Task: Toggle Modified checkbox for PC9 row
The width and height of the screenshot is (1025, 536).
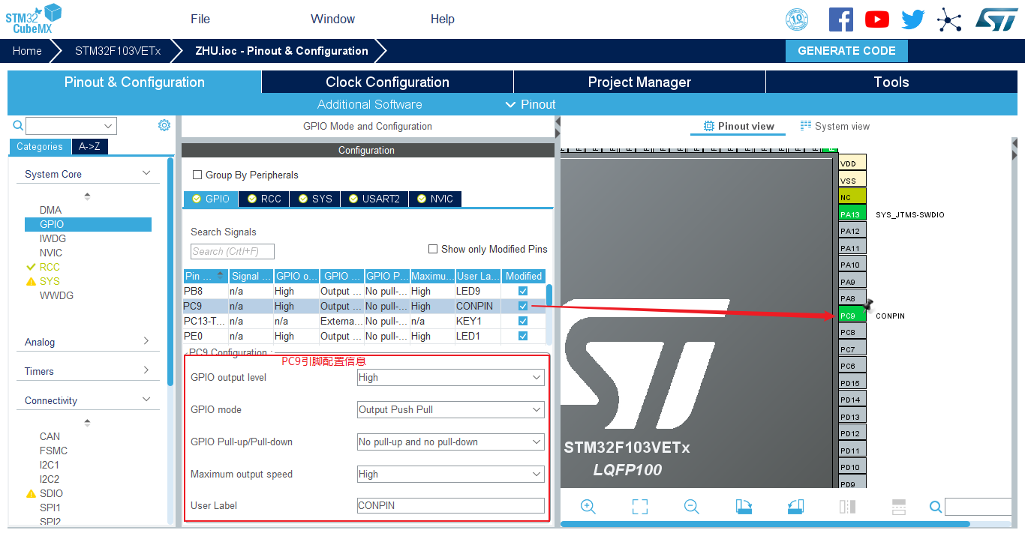Action: [523, 306]
